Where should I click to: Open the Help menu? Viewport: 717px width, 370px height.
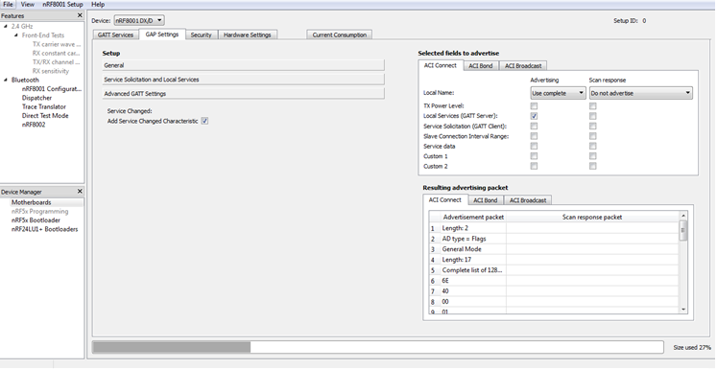pyautogui.click(x=98, y=4)
